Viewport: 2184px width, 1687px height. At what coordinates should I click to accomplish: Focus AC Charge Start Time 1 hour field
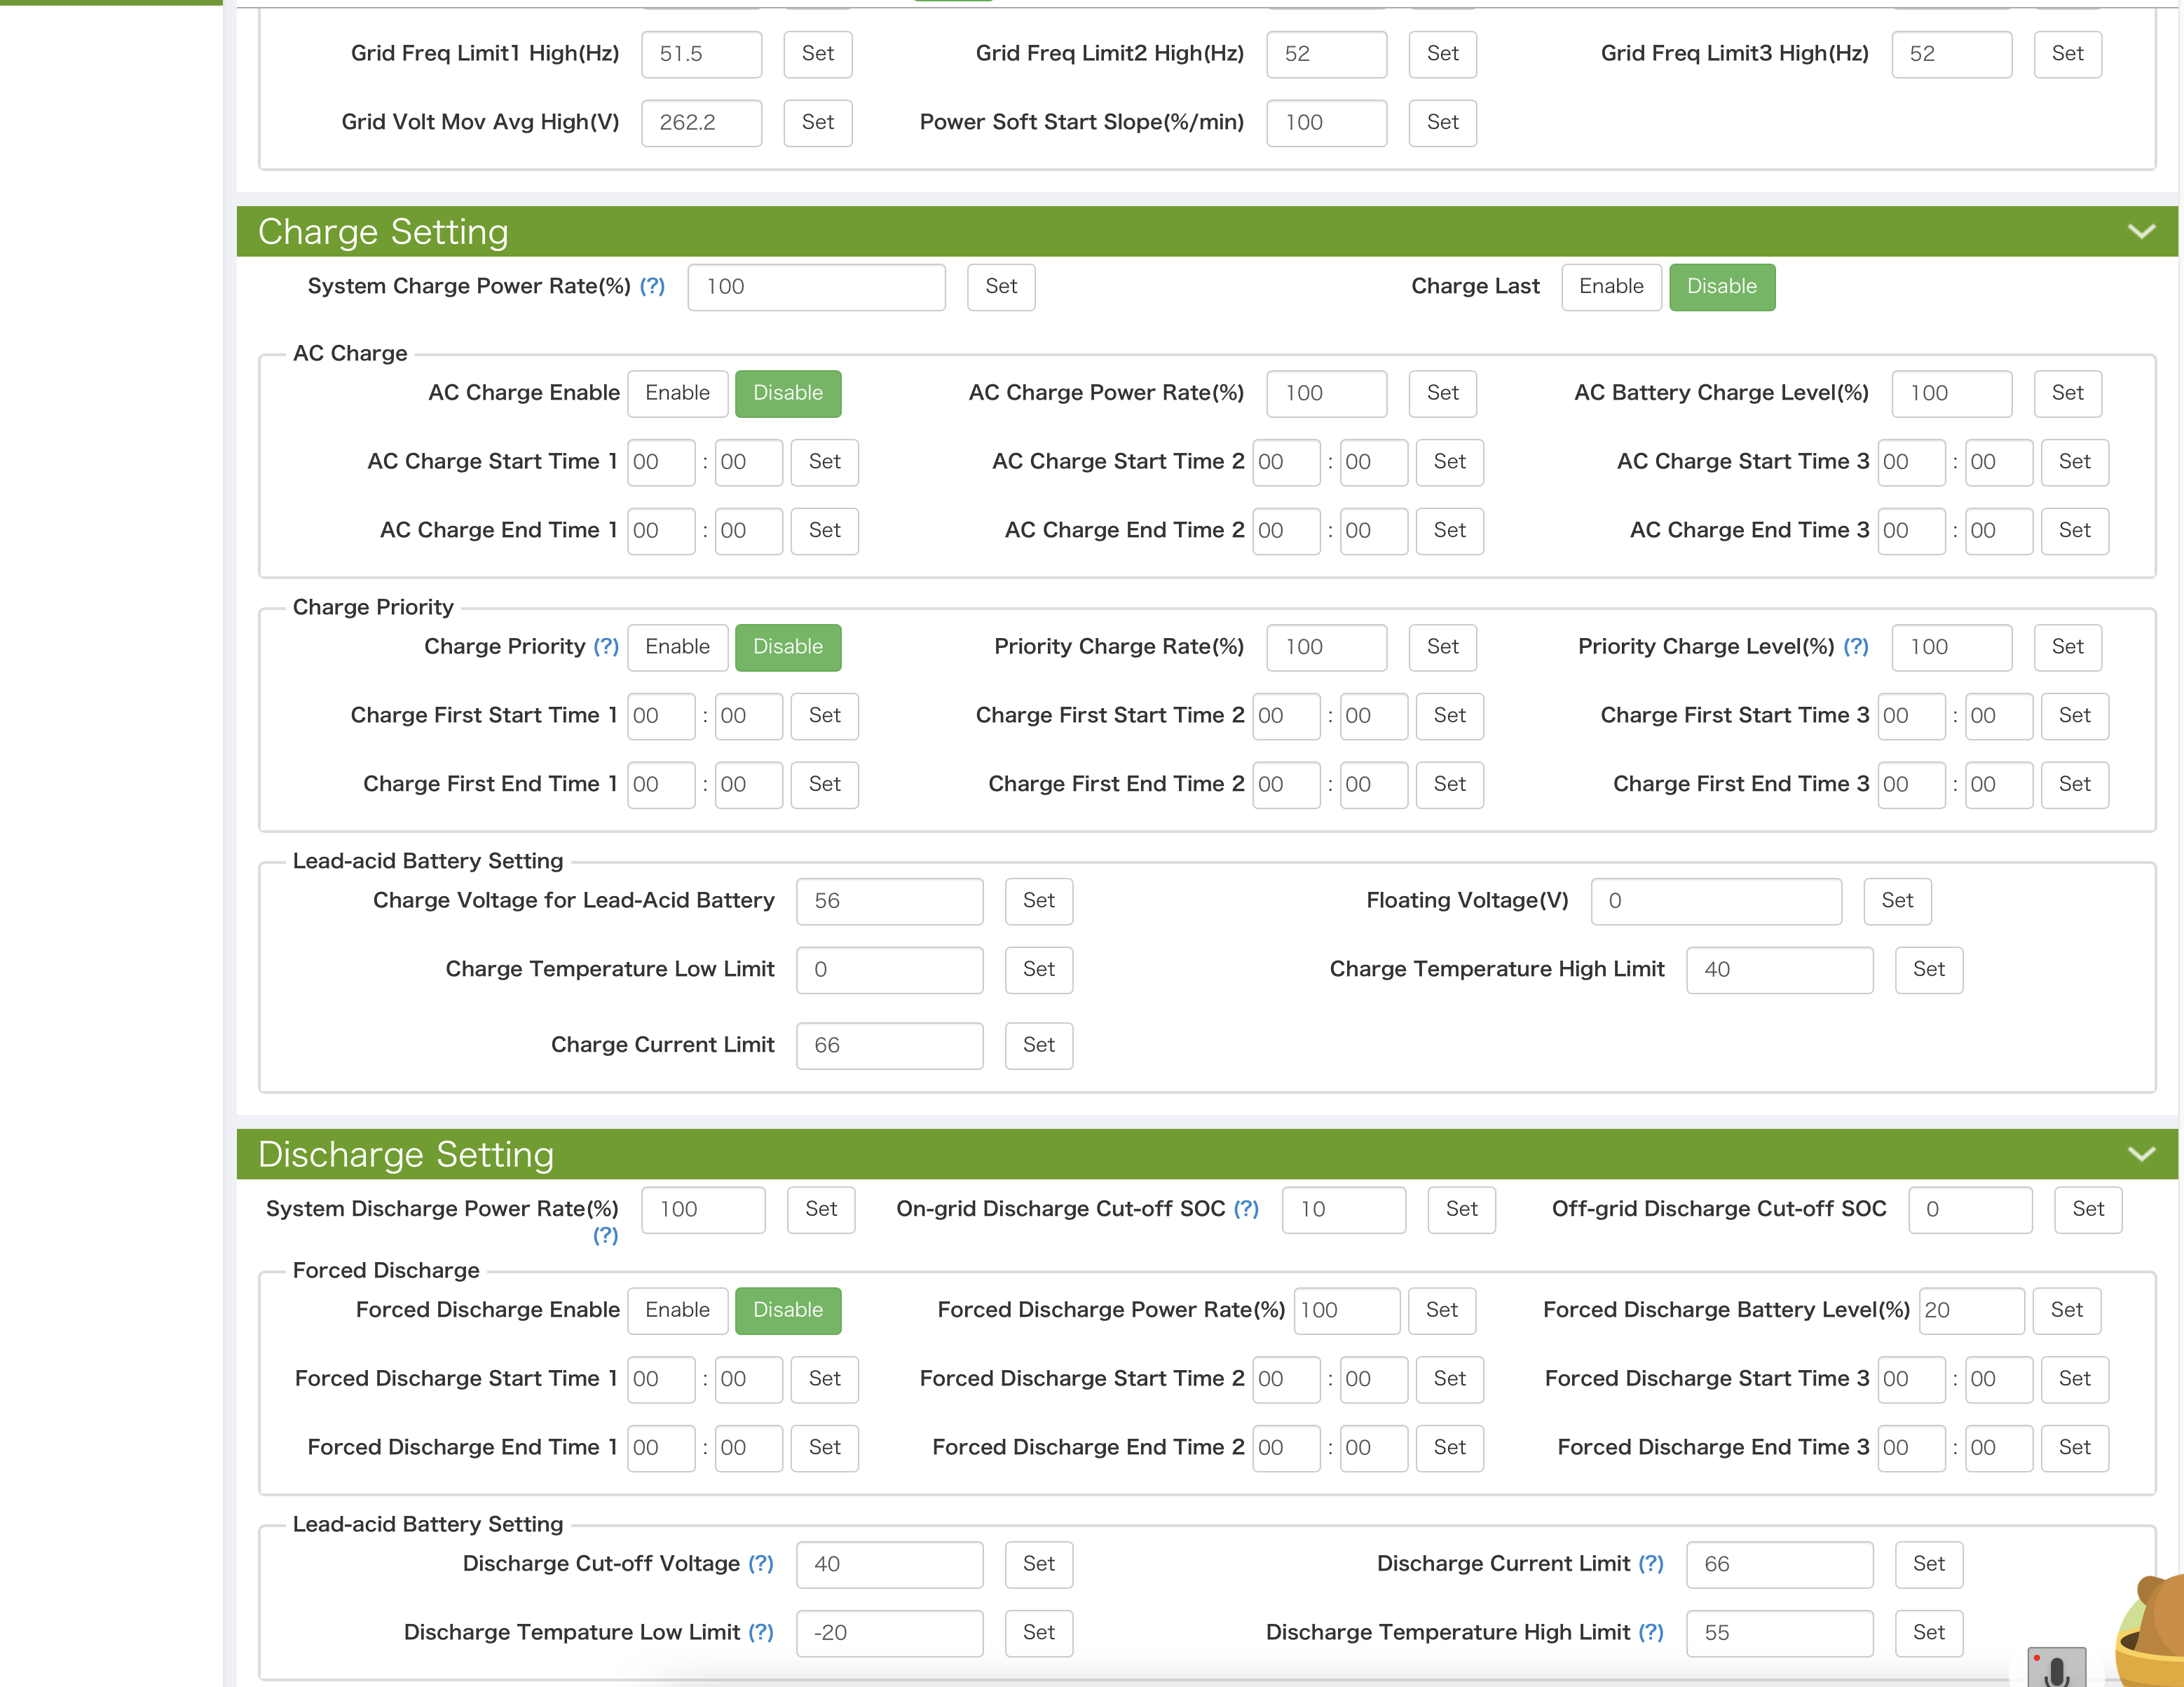(661, 462)
